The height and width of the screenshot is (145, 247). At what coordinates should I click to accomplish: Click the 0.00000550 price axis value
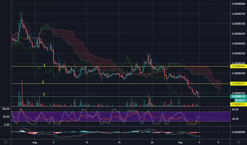click(x=239, y=54)
